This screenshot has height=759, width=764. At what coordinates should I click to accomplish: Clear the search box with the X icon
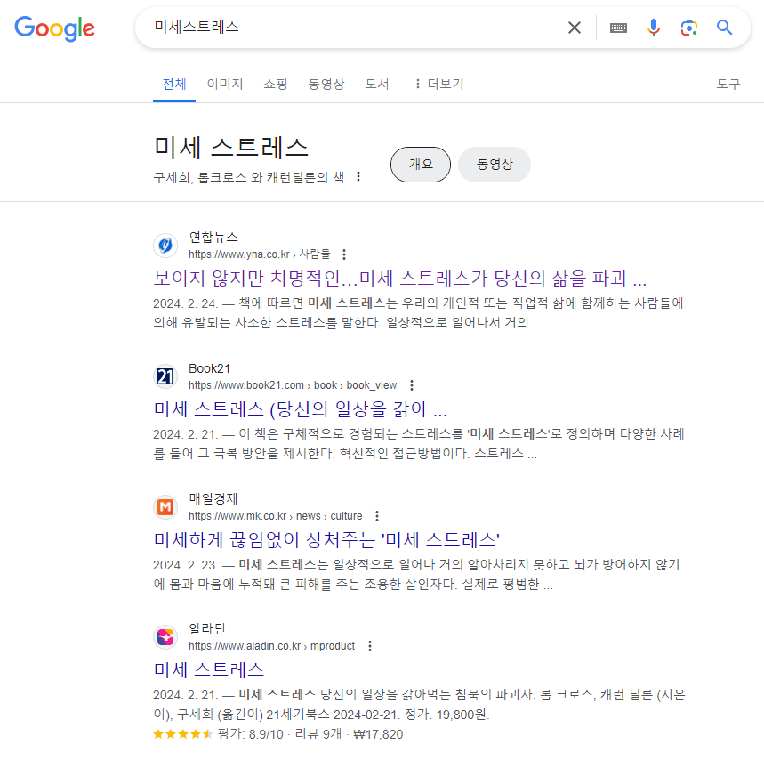575,28
